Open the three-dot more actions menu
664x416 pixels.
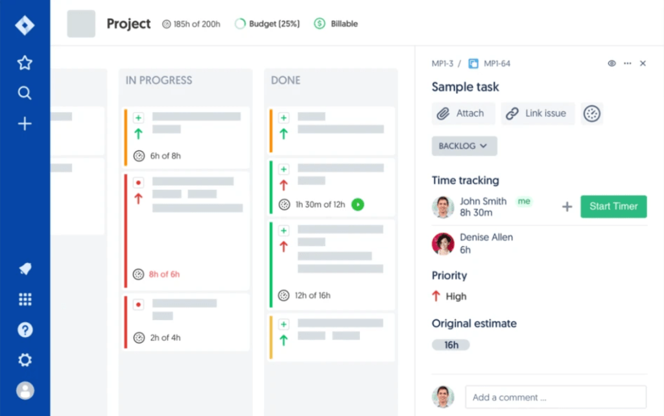pyautogui.click(x=627, y=63)
